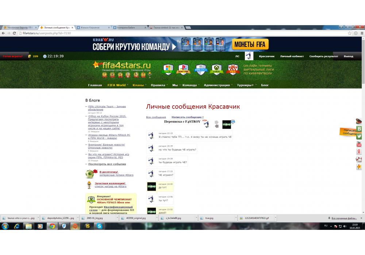Reload the page with the refresh icon

click(14, 33)
